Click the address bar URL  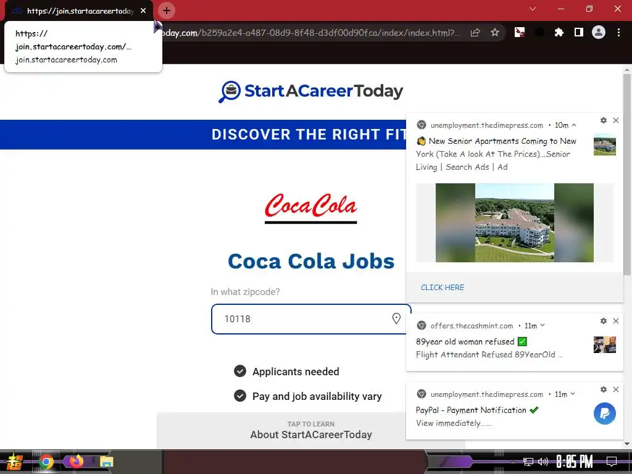click(x=310, y=33)
